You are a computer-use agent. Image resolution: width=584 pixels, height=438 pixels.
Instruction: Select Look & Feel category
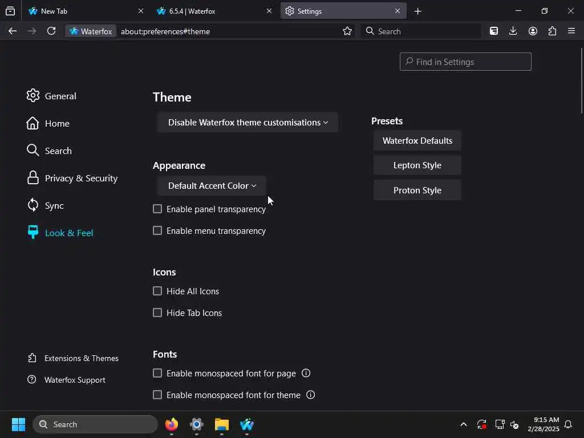click(60, 233)
